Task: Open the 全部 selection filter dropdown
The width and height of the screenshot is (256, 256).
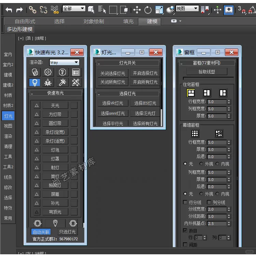Action: 74,8
